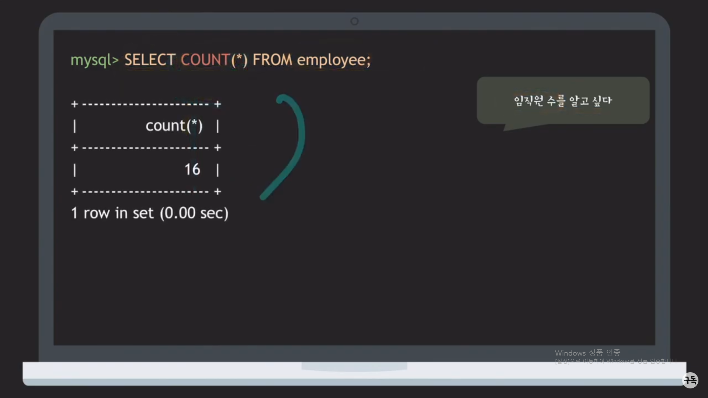Click the (0.00 sec) timing text
The height and width of the screenshot is (398, 708).
click(194, 213)
